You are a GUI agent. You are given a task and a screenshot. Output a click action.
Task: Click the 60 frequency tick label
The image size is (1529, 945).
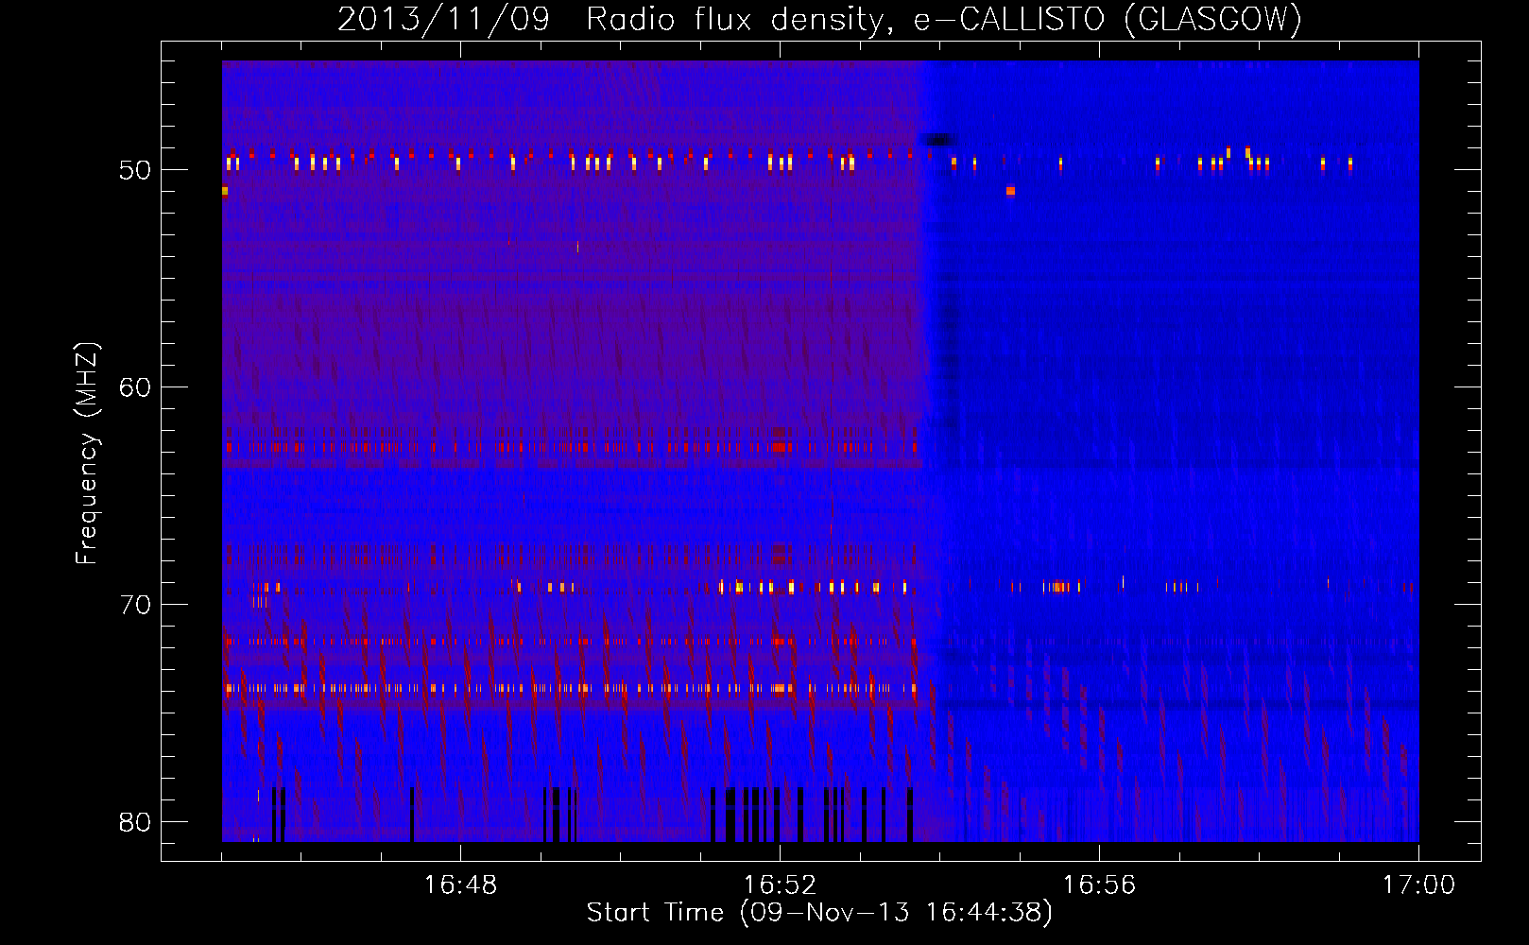coord(135,388)
